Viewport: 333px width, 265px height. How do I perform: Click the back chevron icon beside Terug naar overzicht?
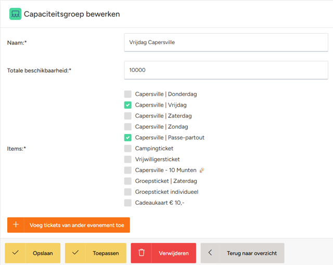pos(210,253)
